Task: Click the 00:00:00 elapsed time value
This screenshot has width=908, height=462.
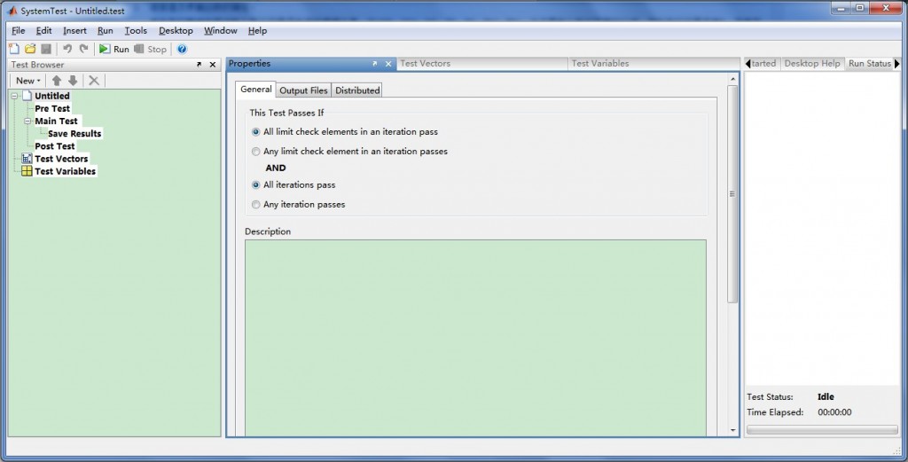Action: [834, 413]
